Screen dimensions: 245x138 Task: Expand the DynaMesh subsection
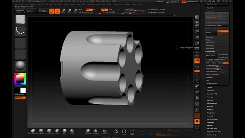point(210,49)
